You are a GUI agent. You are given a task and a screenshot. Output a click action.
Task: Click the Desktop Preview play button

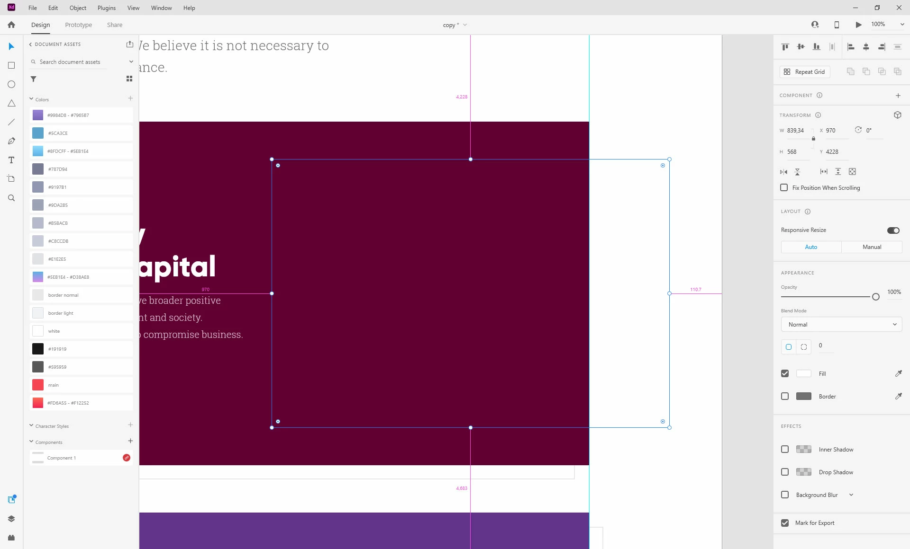858,25
